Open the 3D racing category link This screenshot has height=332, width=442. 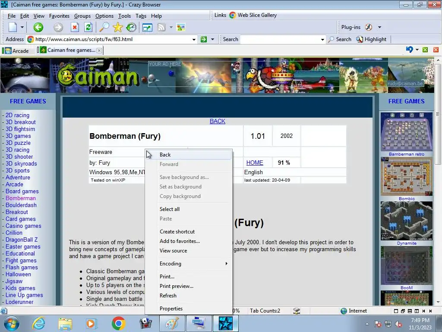[x=17, y=150]
